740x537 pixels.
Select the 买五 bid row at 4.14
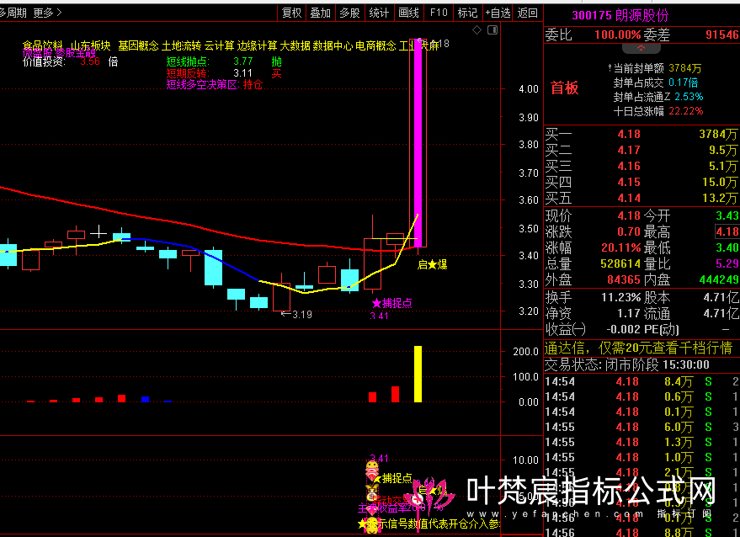[642, 198]
